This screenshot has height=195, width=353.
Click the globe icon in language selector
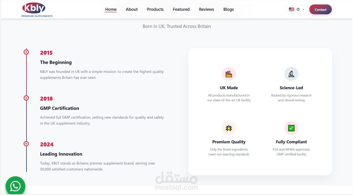[x=298, y=9]
